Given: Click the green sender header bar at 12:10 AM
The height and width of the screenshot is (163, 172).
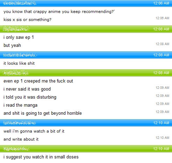Looking at the screenshot, I should (86, 149).
